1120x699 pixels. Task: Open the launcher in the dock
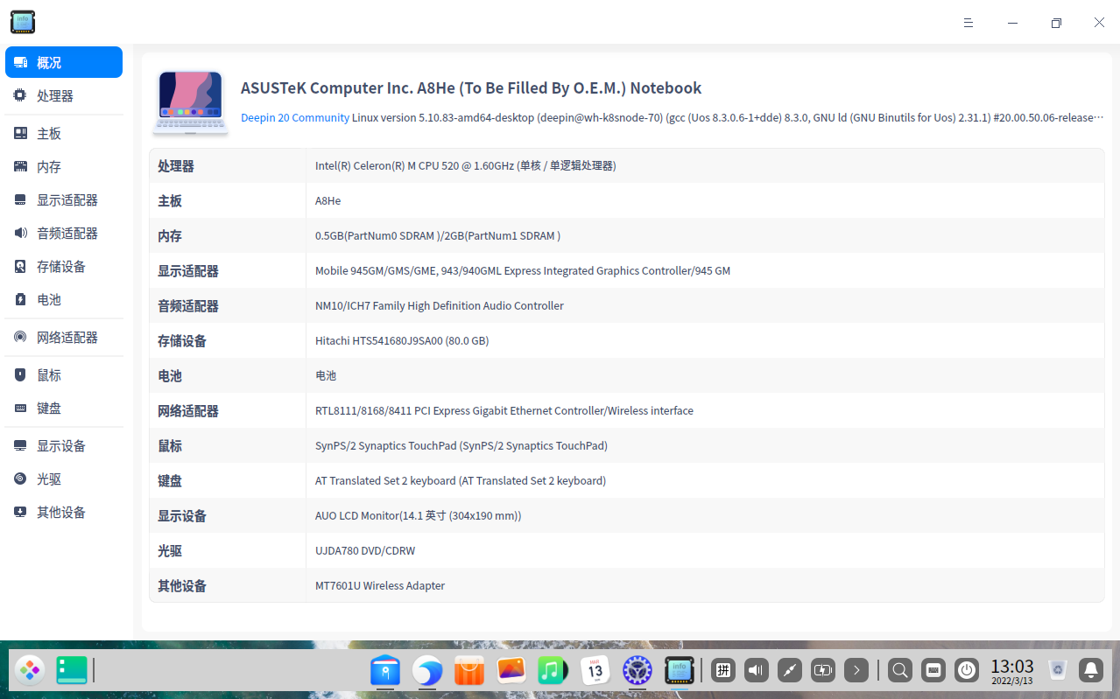click(29, 671)
